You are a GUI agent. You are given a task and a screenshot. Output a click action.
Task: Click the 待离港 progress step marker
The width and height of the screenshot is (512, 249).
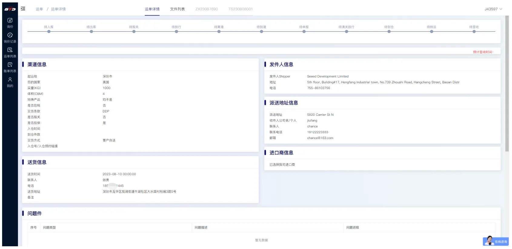click(x=219, y=32)
